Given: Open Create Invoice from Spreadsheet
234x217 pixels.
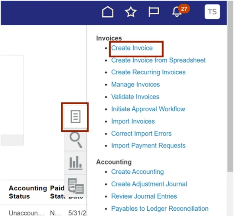Looking at the screenshot, I should (158, 60).
